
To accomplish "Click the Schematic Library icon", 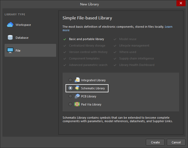I will pyautogui.click(x=77, y=88).
